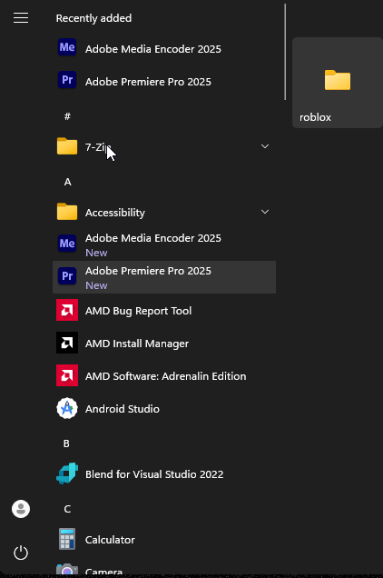Viewport: 383px width, 578px height.
Task: Click the letter A section header
Action: point(68,182)
